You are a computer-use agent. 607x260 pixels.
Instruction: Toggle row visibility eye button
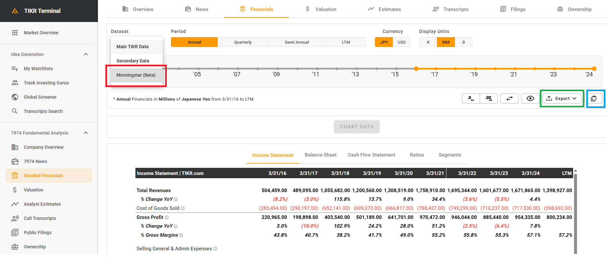530,99
